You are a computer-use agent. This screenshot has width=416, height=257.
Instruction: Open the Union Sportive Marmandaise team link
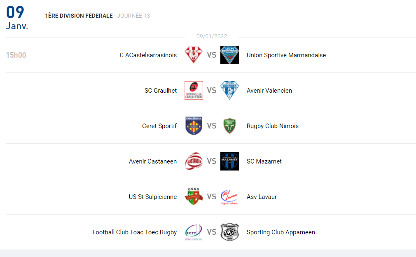point(286,55)
